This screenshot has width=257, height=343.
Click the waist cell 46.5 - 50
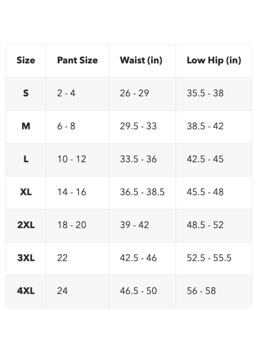[x=138, y=291]
